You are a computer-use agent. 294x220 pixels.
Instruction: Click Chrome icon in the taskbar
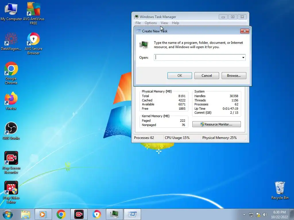coord(61,214)
